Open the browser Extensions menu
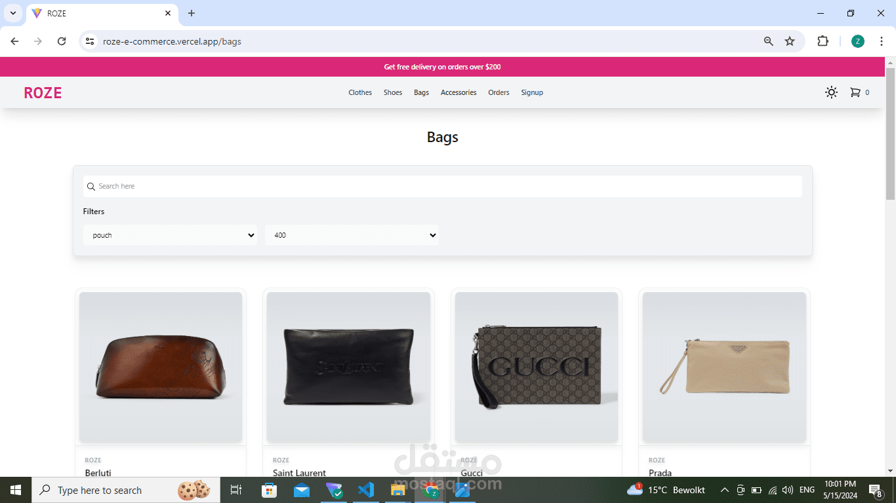Image resolution: width=896 pixels, height=503 pixels. (823, 41)
